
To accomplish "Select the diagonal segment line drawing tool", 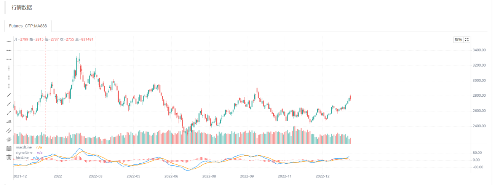I will [x=8, y=113].
